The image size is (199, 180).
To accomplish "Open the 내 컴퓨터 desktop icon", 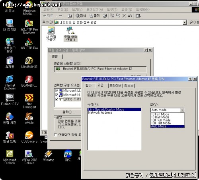I will point(10,25).
